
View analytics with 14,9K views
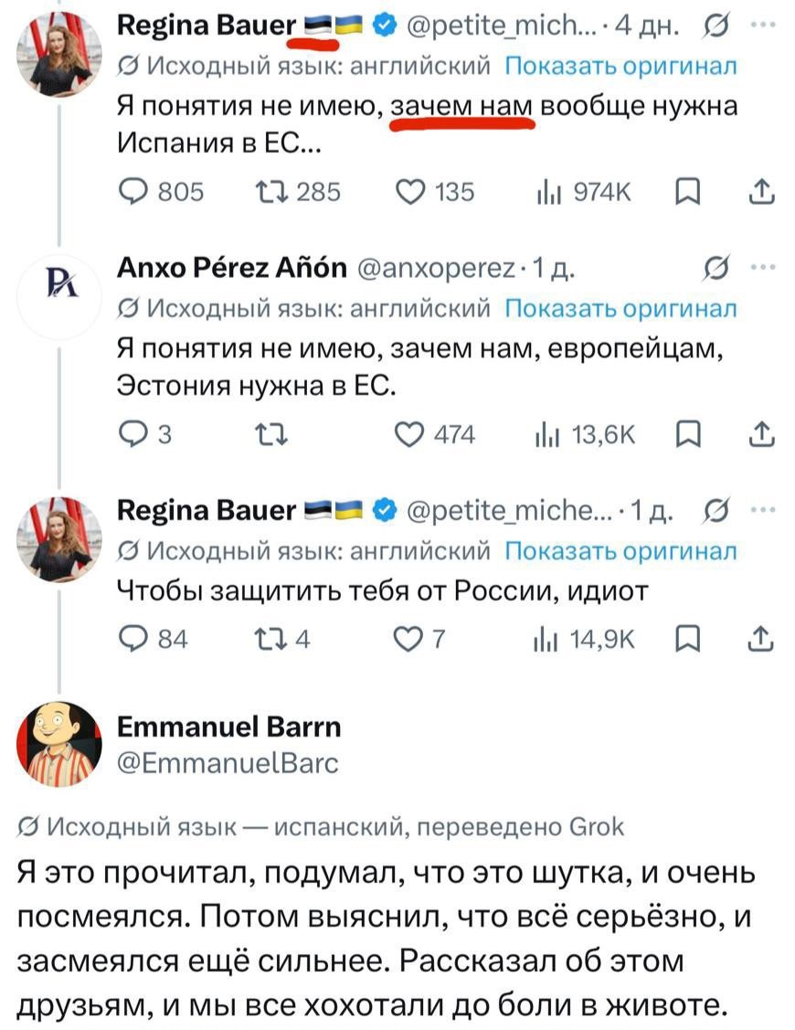click(x=585, y=639)
